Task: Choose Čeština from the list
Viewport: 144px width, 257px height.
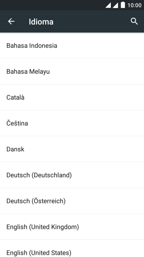Action: [72, 123]
